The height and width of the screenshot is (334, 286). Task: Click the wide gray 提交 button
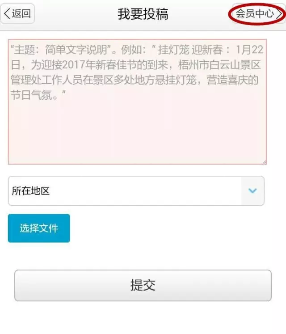pos(143,285)
